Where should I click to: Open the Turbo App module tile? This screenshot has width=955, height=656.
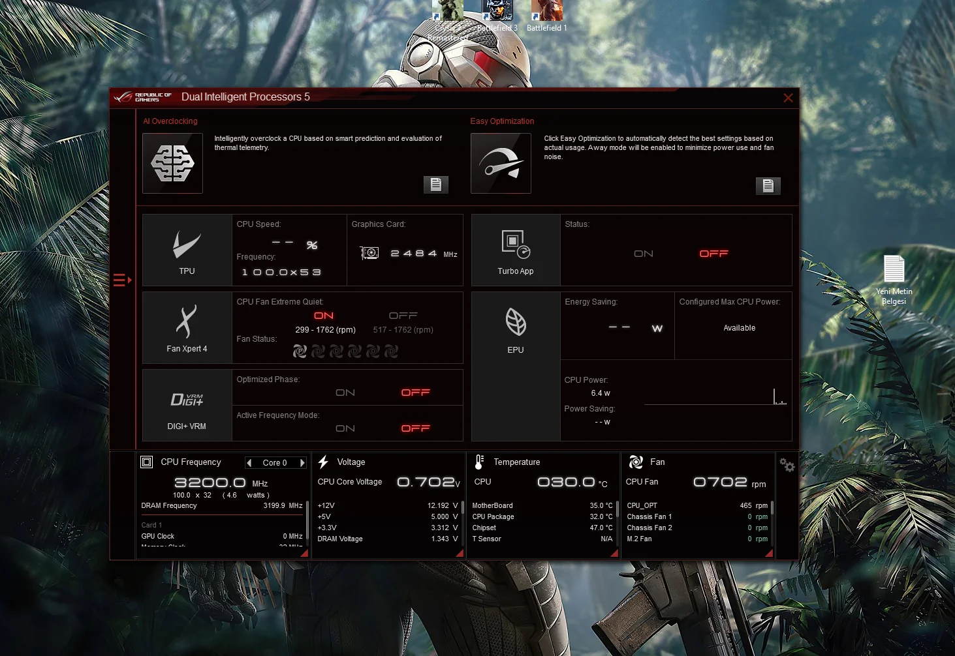pos(516,250)
